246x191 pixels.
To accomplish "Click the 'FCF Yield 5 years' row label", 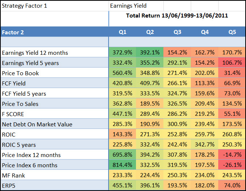I will tap(54, 93).
